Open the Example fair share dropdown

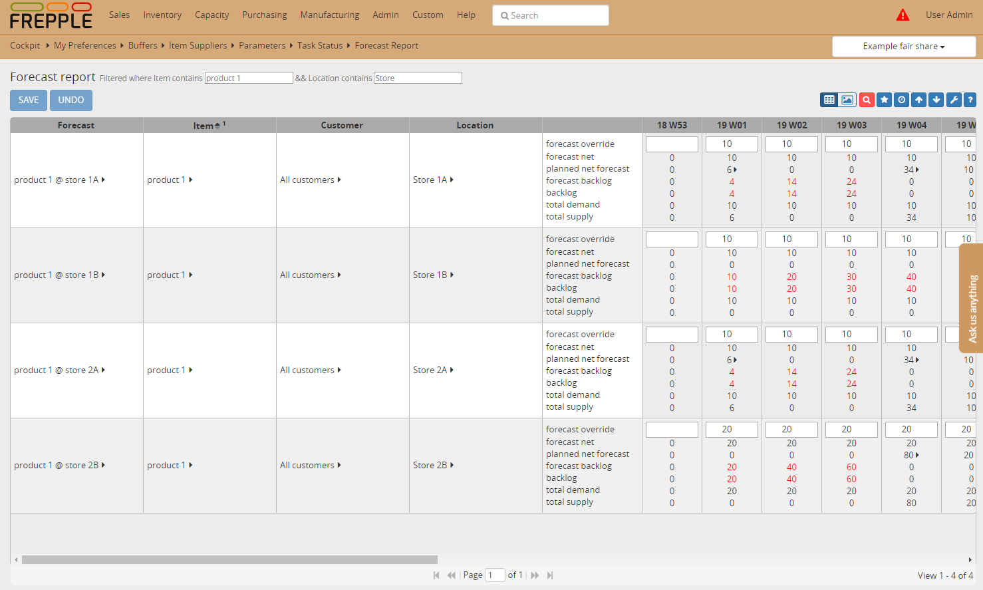(x=904, y=46)
